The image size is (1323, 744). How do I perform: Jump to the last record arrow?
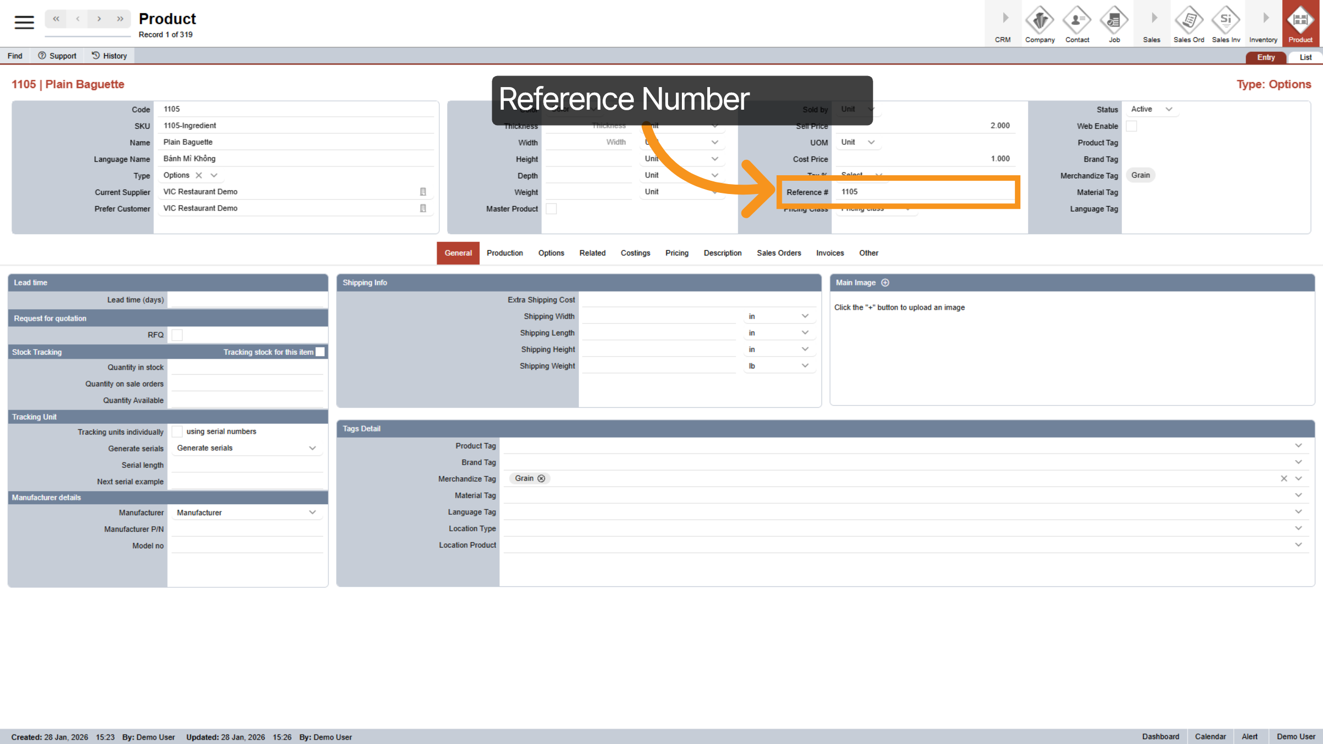120,19
